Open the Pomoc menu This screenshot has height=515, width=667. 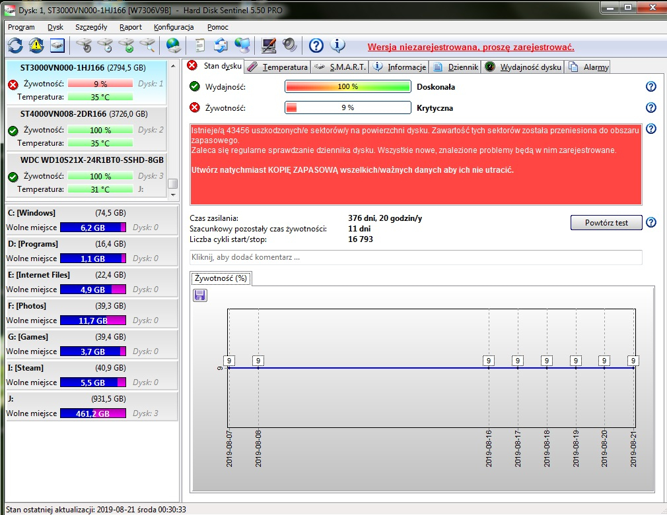218,27
